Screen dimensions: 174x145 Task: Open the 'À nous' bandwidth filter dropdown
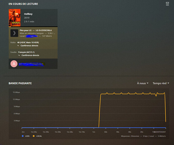(x=142, y=83)
